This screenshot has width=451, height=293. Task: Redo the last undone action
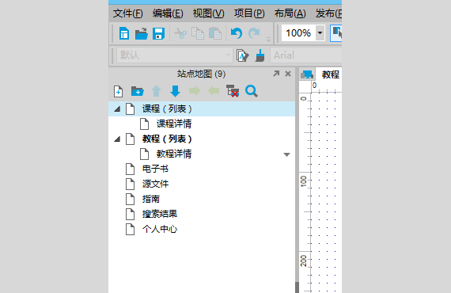pos(254,33)
